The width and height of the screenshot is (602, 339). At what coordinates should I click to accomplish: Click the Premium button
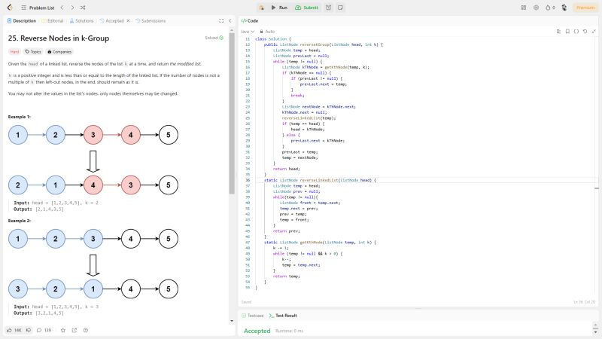click(x=585, y=7)
